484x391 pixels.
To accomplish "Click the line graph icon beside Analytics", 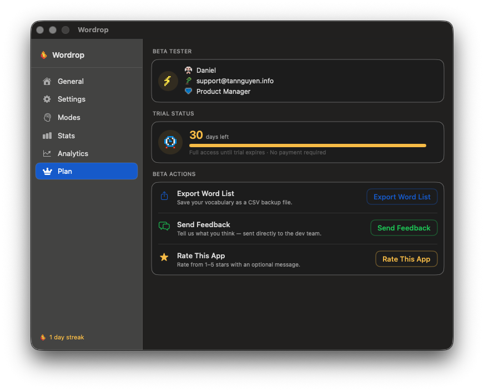I will 47,153.
